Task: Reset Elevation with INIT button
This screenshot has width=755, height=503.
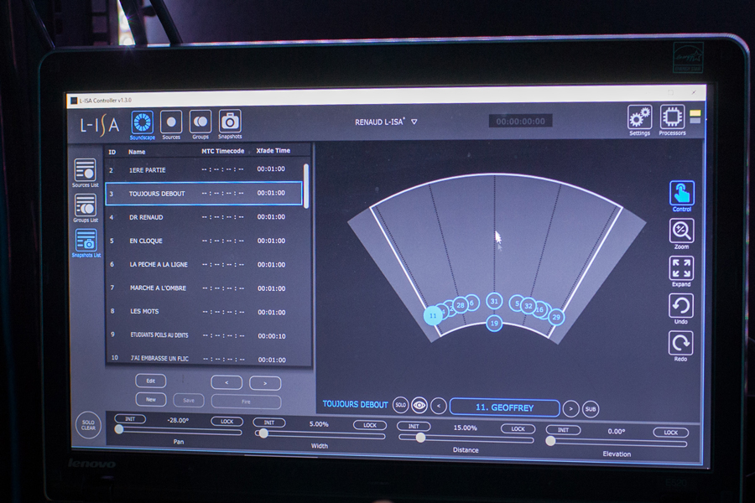Action: pyautogui.click(x=564, y=430)
